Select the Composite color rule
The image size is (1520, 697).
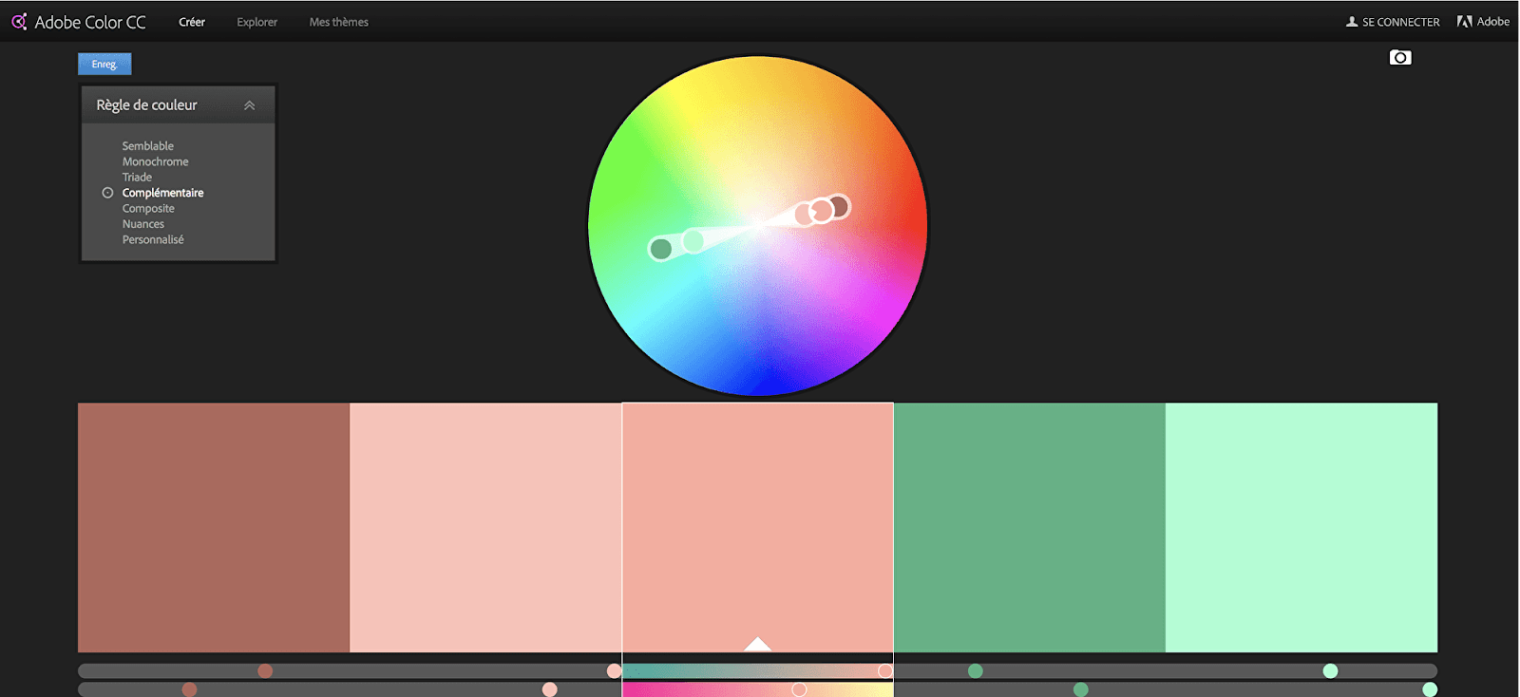pos(148,209)
